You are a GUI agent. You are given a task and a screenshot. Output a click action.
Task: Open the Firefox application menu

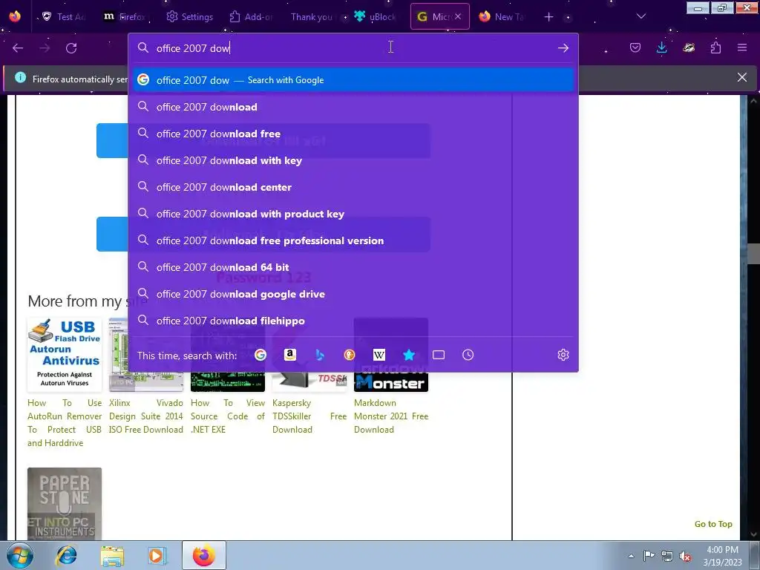click(742, 47)
